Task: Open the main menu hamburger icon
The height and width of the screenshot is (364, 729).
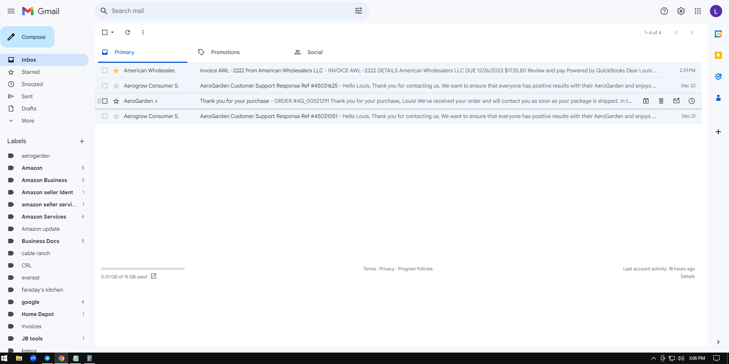Action: [x=11, y=11]
